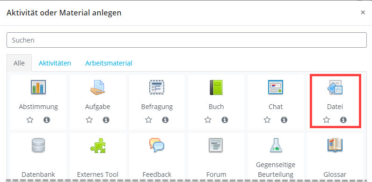Click the Suchen search field
The height and width of the screenshot is (182, 372).
click(x=187, y=40)
